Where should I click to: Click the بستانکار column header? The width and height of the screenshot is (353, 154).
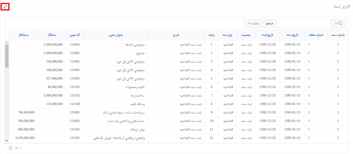click(x=23, y=35)
